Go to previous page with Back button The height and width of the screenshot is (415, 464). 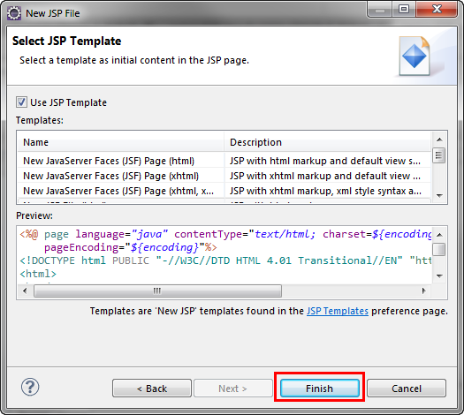tap(152, 389)
